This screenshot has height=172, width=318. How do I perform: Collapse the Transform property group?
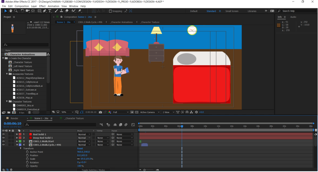click(x=21, y=149)
